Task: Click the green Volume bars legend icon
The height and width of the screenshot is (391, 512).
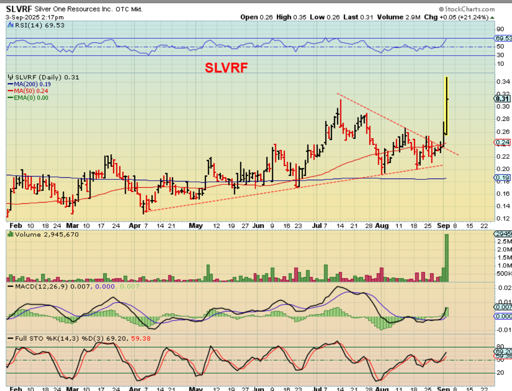Action: point(10,234)
